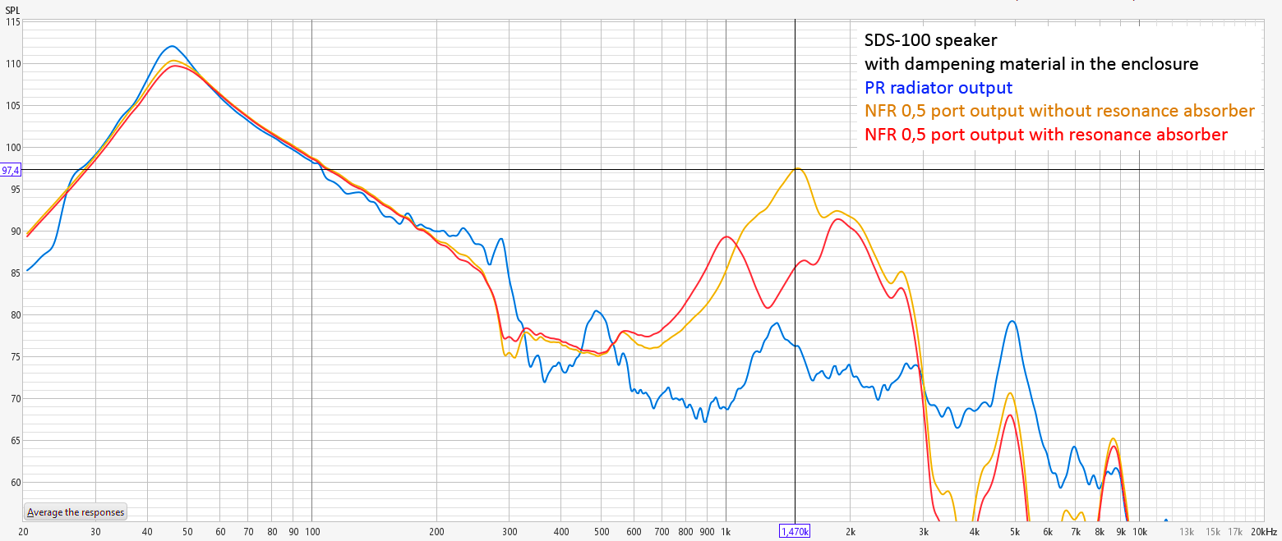
Task: Click the 5k frequency label
Action: point(1015,532)
